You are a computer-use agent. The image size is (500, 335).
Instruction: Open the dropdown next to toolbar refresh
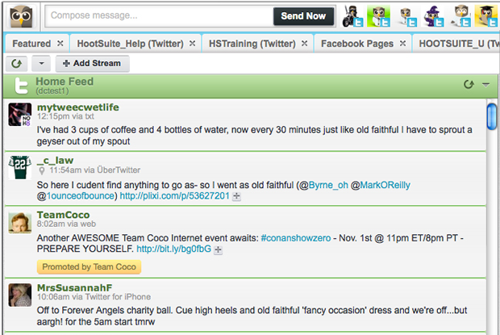pos(41,64)
